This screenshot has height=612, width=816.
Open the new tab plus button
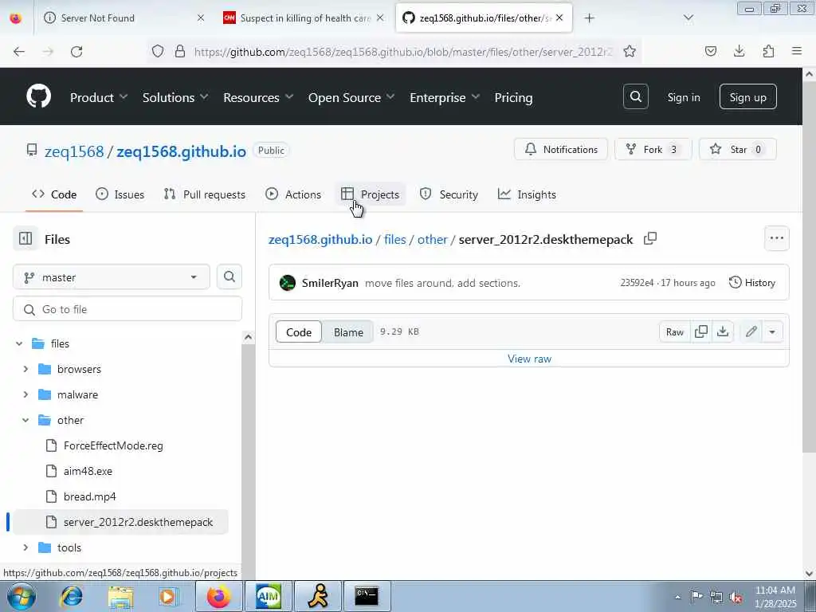589,18
